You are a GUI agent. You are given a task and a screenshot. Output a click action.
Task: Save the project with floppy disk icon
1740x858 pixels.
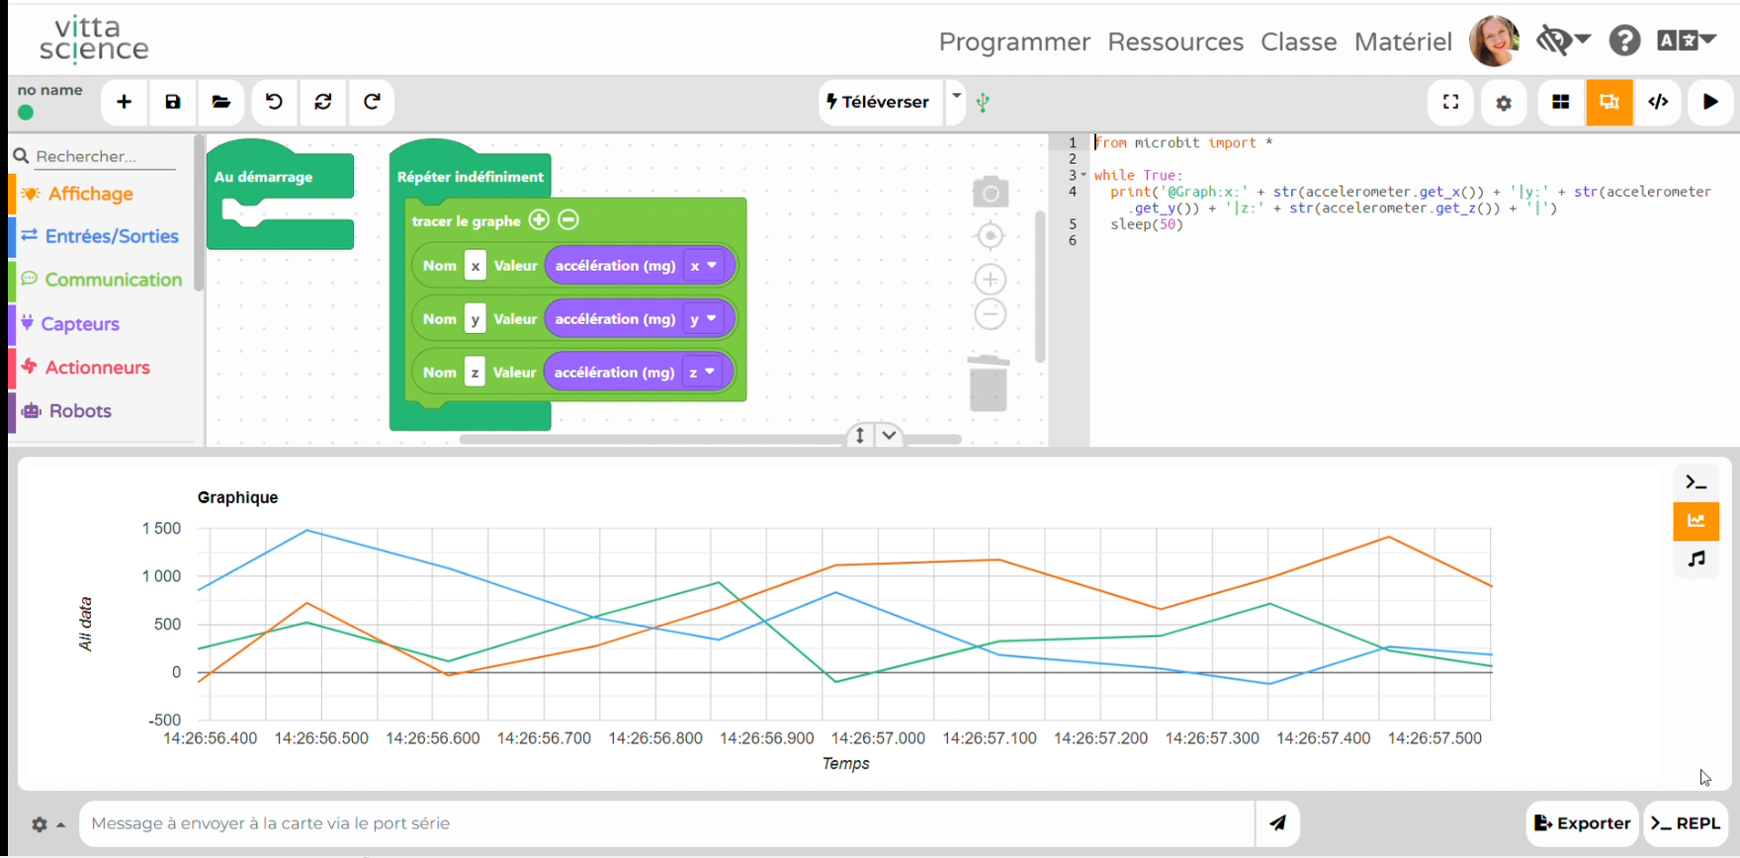pos(173,102)
